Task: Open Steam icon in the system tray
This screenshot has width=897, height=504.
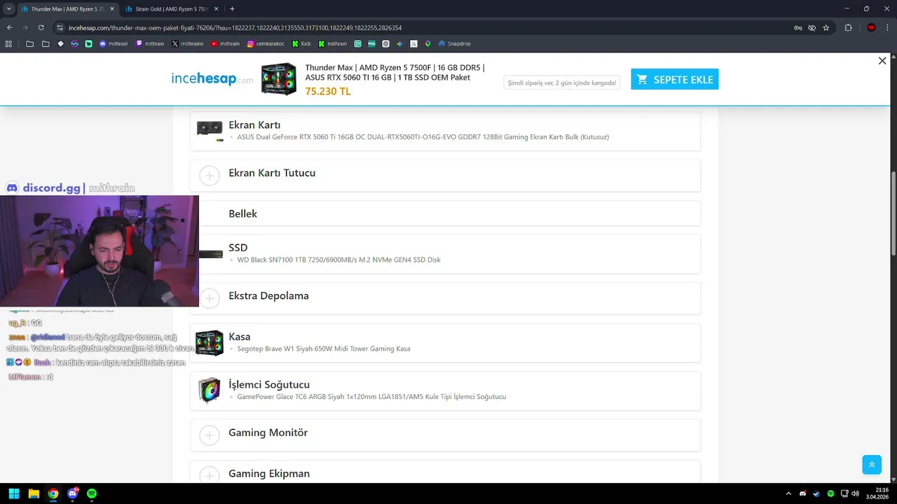Action: [816, 493]
